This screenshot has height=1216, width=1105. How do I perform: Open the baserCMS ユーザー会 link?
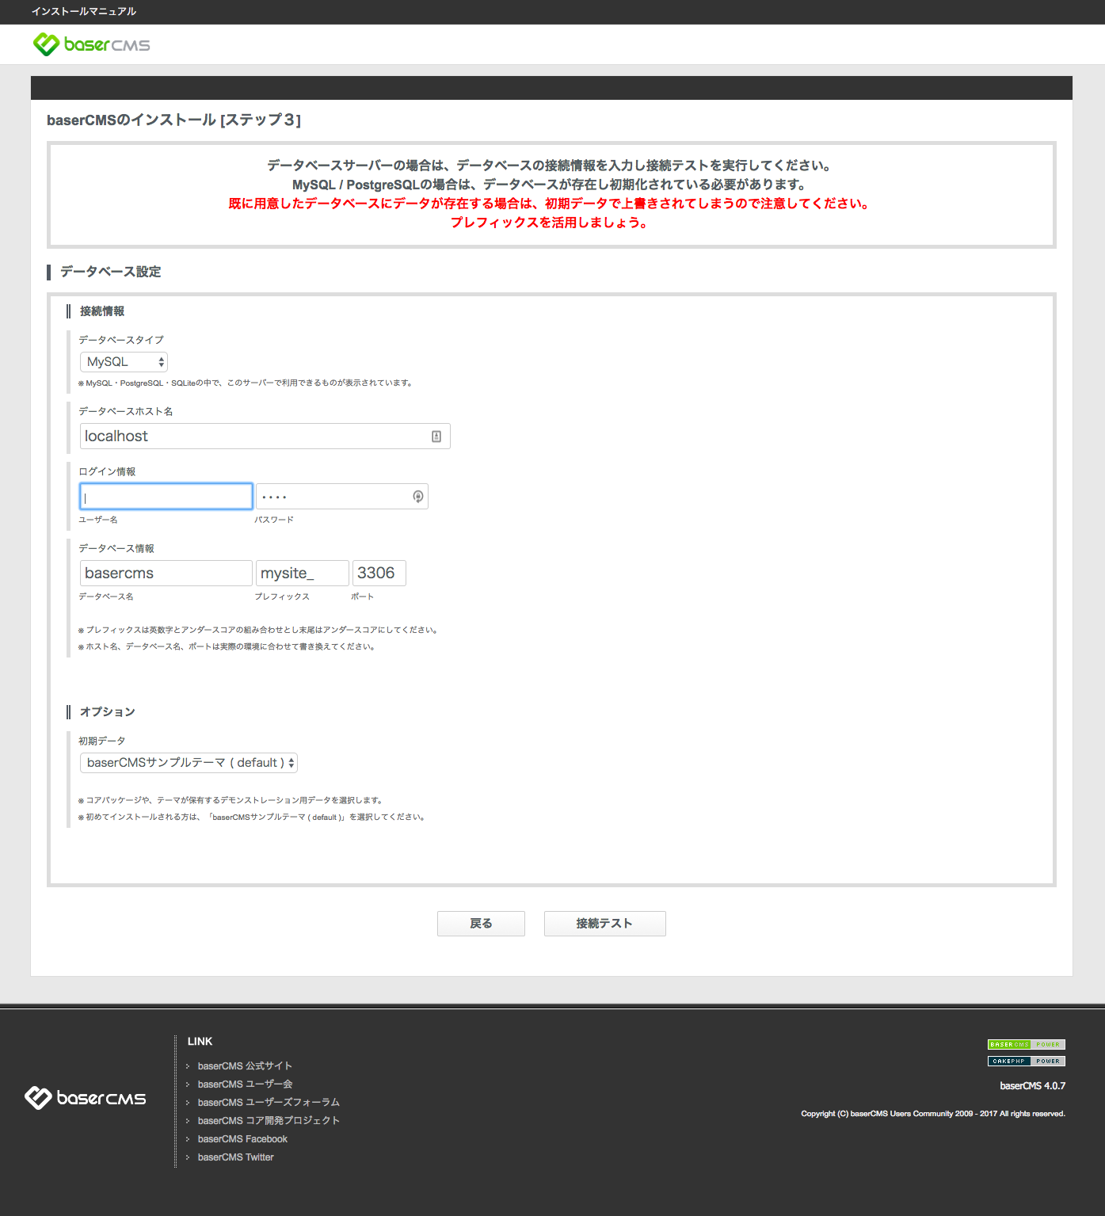coord(243,1084)
